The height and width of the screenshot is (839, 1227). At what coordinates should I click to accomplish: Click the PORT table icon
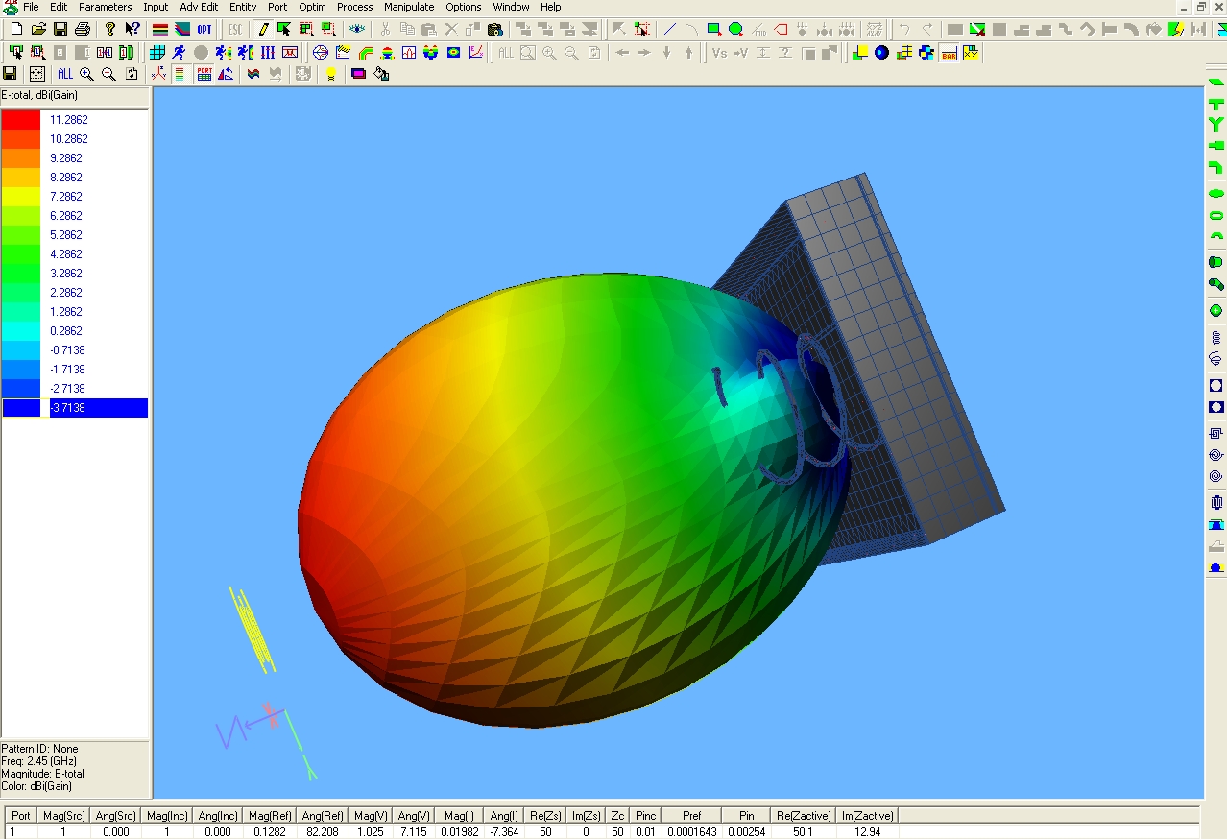[204, 74]
